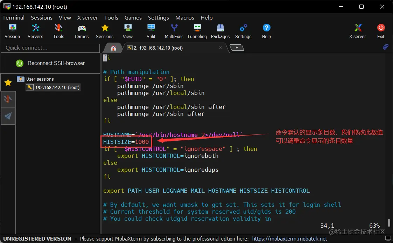Close the 192.168.142.10 (root) tab

point(220,47)
